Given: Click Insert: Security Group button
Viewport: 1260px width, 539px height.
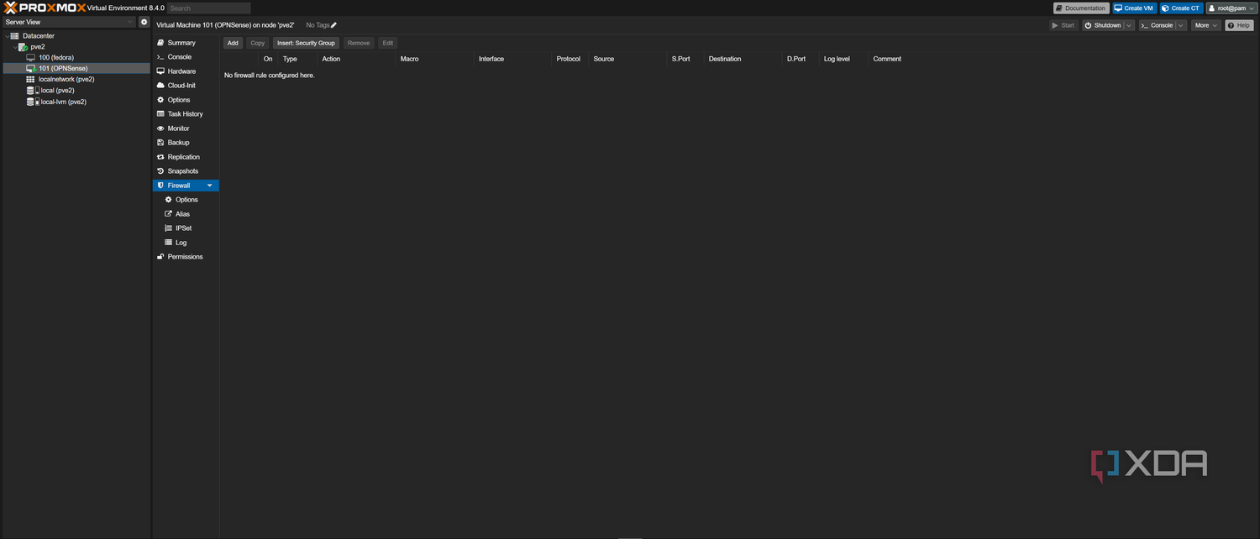Looking at the screenshot, I should coord(306,43).
